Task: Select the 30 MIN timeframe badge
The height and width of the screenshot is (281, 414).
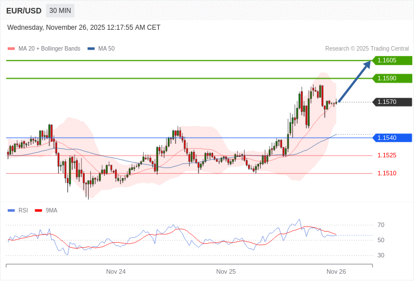Action: (60, 11)
